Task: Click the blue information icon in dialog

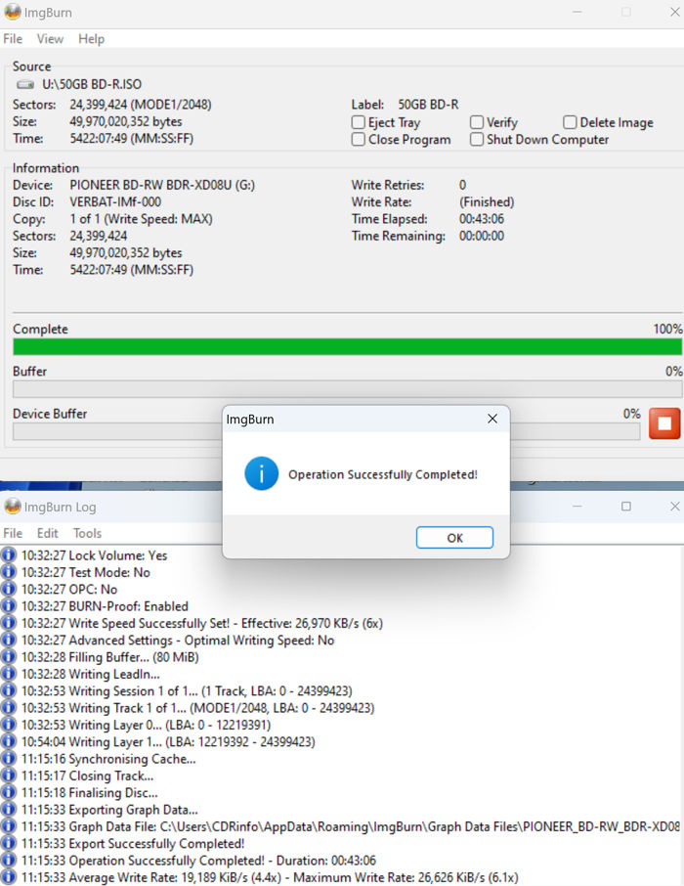Action: 262,473
